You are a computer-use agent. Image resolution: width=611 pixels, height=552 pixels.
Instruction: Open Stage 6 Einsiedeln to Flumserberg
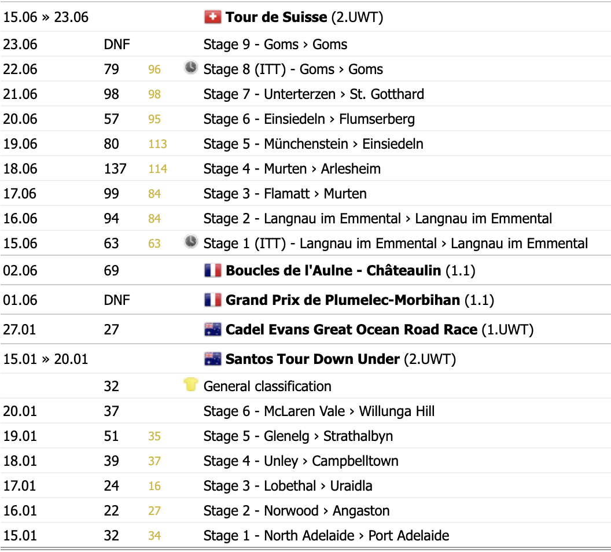pyautogui.click(x=309, y=119)
